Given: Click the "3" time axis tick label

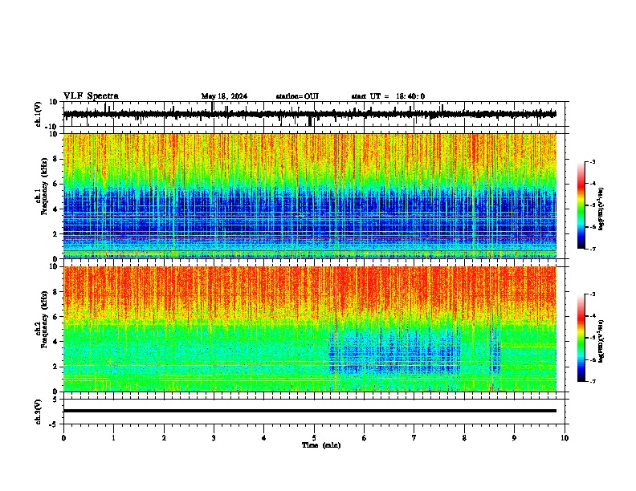Looking at the screenshot, I should [214, 438].
